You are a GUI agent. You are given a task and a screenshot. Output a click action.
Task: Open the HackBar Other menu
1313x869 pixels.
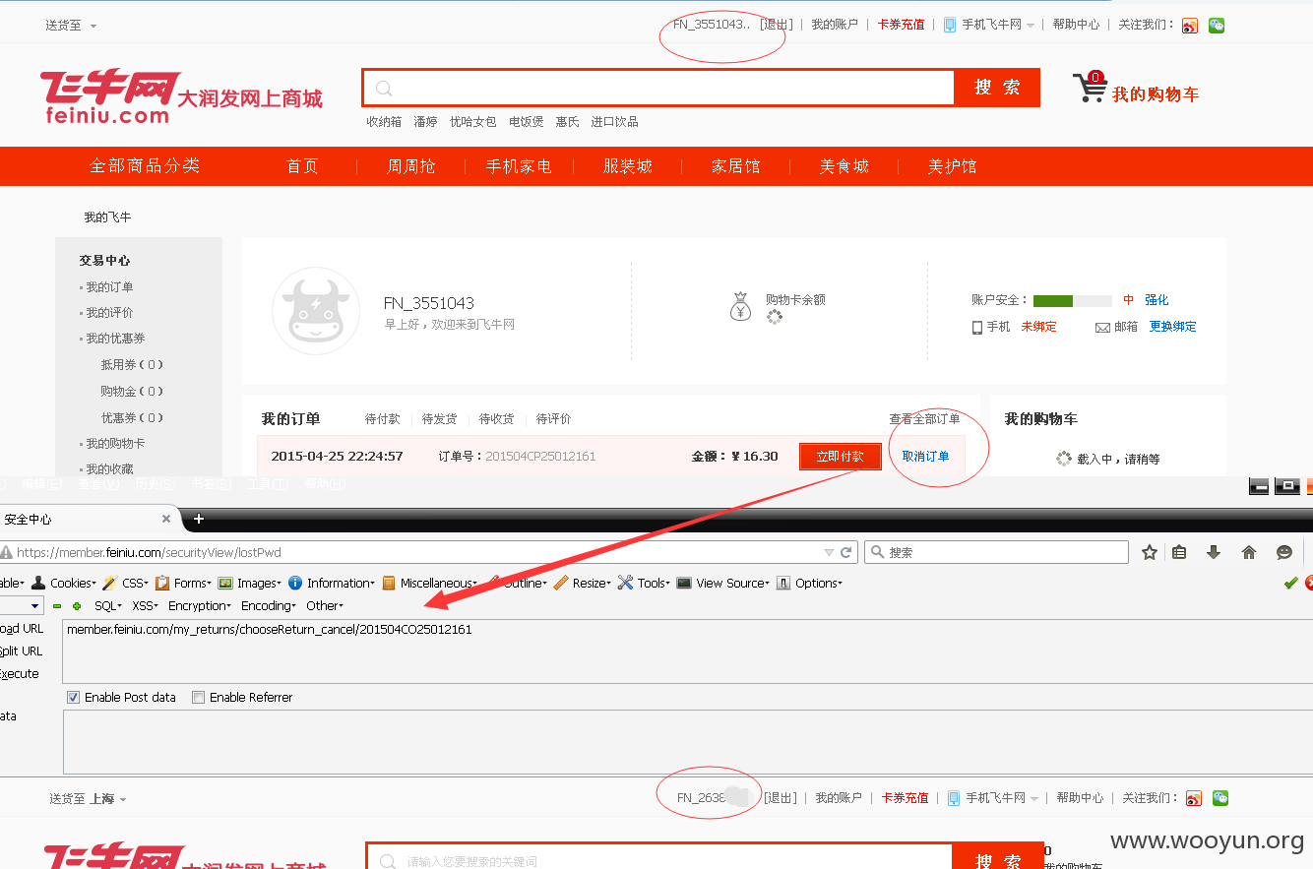point(324,606)
